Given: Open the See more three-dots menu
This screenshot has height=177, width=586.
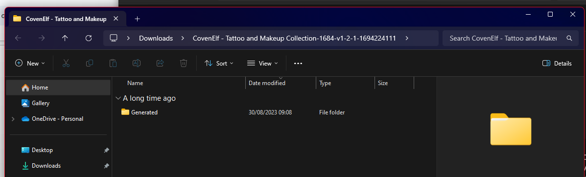Looking at the screenshot, I should coord(298,64).
